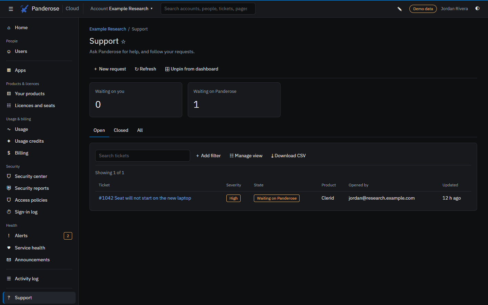Add filter to ticket list
Viewport: 488px width, 305px height.
click(x=208, y=156)
